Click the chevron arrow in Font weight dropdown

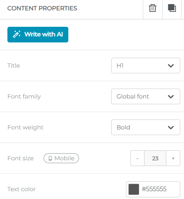(x=171, y=127)
